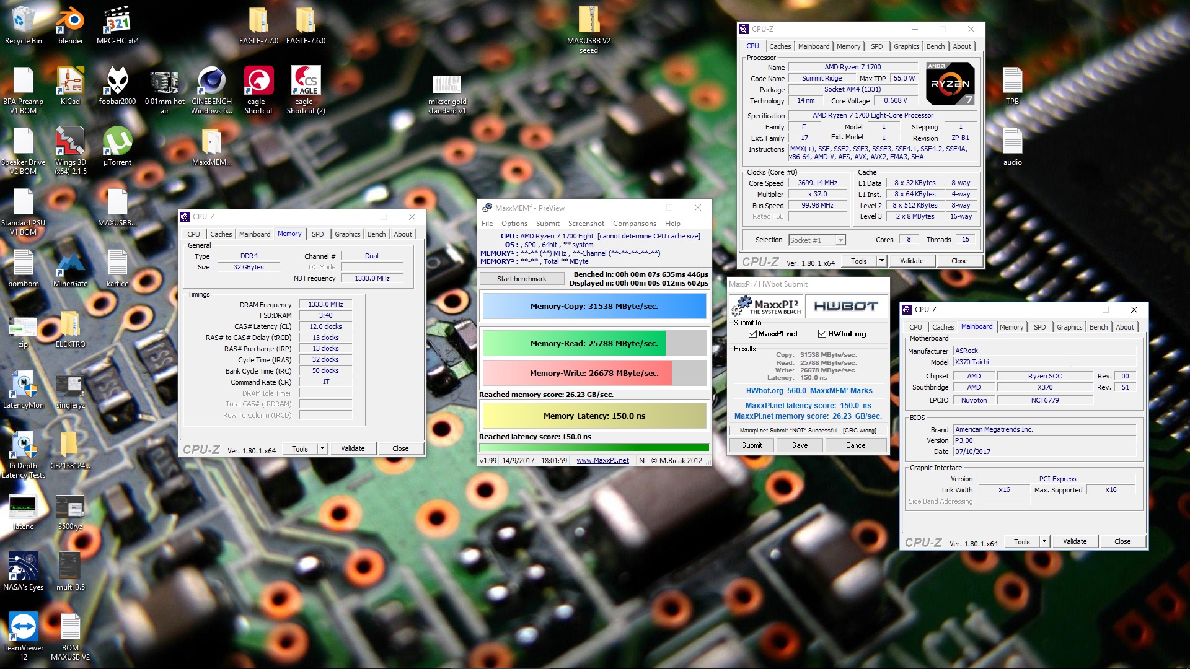Open the www.MaxxPI.net link
Screen dimensions: 1190x669
click(x=602, y=461)
